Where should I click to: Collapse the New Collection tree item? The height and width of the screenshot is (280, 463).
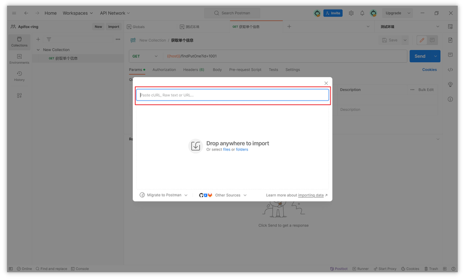[x=38, y=50]
